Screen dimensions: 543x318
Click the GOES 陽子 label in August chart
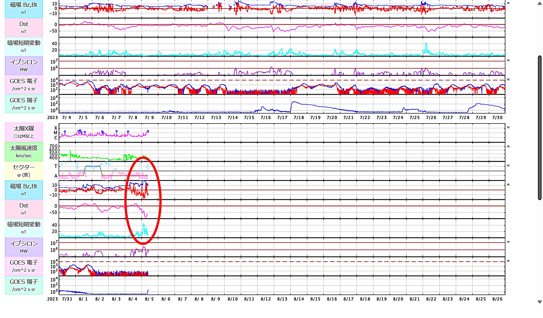24,285
